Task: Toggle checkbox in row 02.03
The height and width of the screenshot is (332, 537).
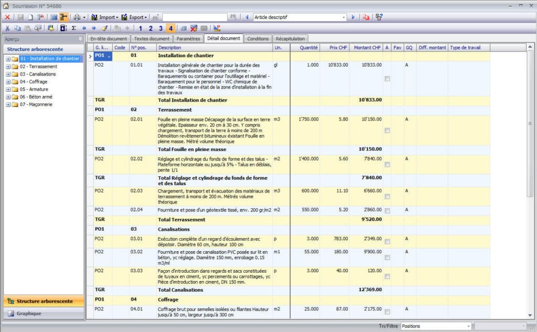Action: (x=387, y=197)
